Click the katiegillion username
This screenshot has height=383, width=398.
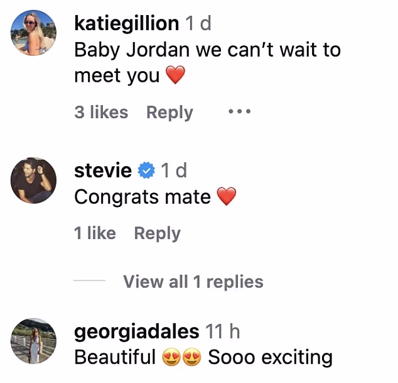[126, 24]
